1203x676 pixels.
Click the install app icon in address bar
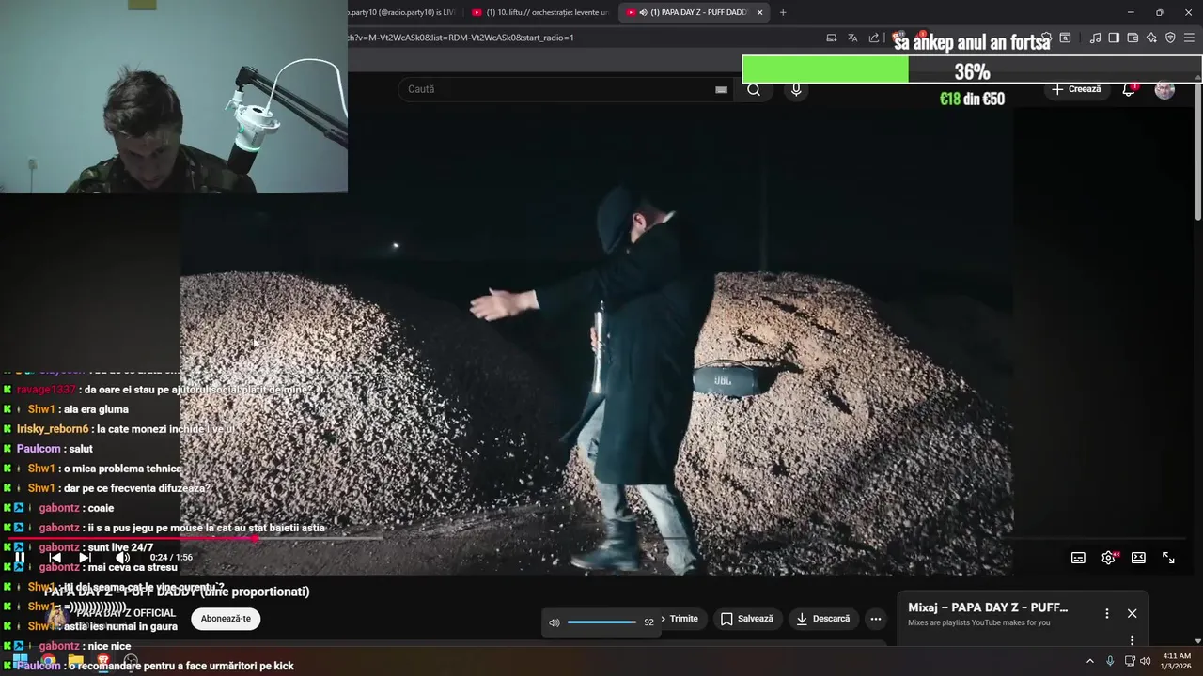click(831, 38)
